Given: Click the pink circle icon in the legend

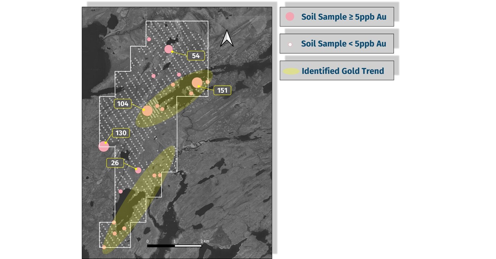Looking at the screenshot, I should (290, 17).
